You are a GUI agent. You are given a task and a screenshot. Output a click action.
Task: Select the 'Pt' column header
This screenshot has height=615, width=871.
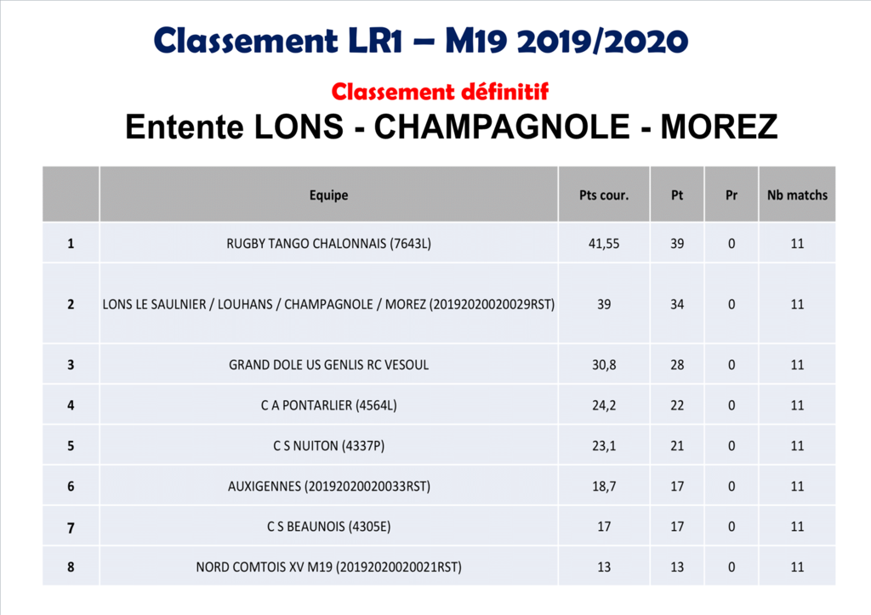point(677,195)
